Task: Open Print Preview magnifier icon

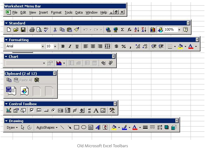Action: (39, 30)
